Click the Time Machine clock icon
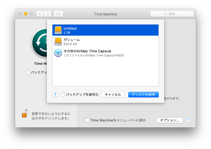The height and width of the screenshot is (149, 211). click(x=39, y=43)
